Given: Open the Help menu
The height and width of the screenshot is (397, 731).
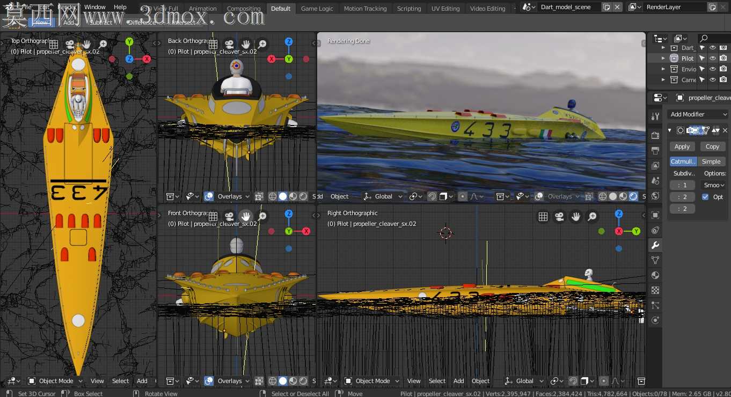Looking at the screenshot, I should click(120, 7).
